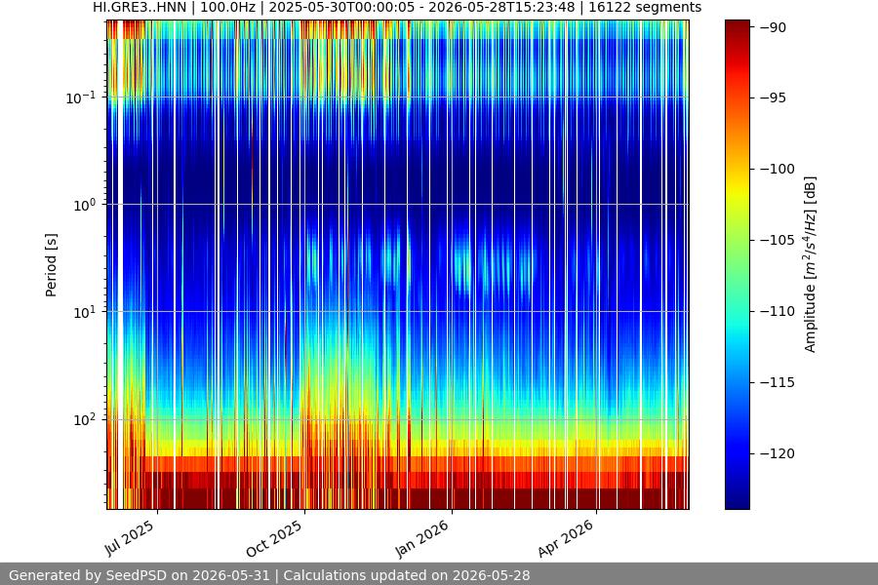The image size is (878, 585).
Task: Click the 10² period tick label
Action: pyautogui.click(x=85, y=420)
